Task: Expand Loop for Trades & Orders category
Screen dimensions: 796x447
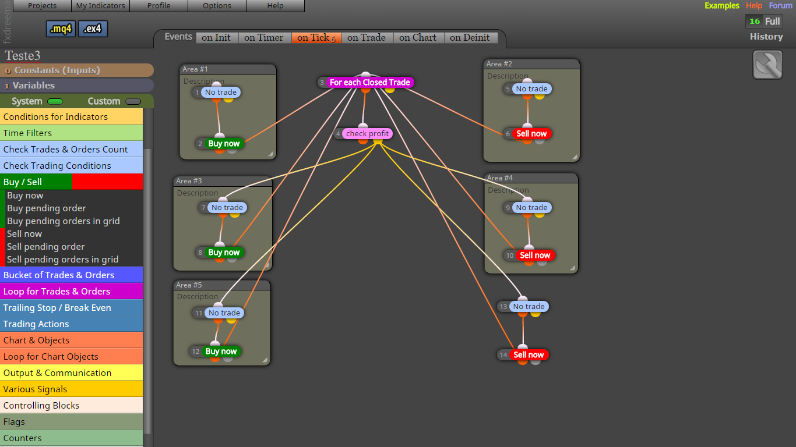Action: 71,292
